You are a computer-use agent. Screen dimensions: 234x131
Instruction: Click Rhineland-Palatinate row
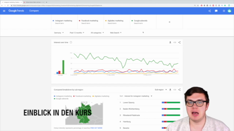point(150,115)
